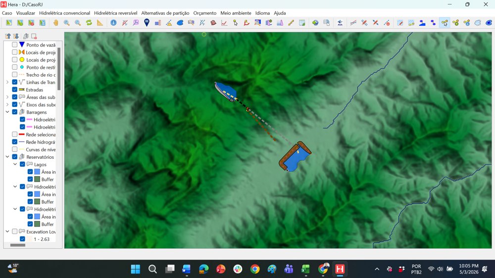Screen dimensions: 495x278
Task: Open the Orçamento menu
Action: 205,13
